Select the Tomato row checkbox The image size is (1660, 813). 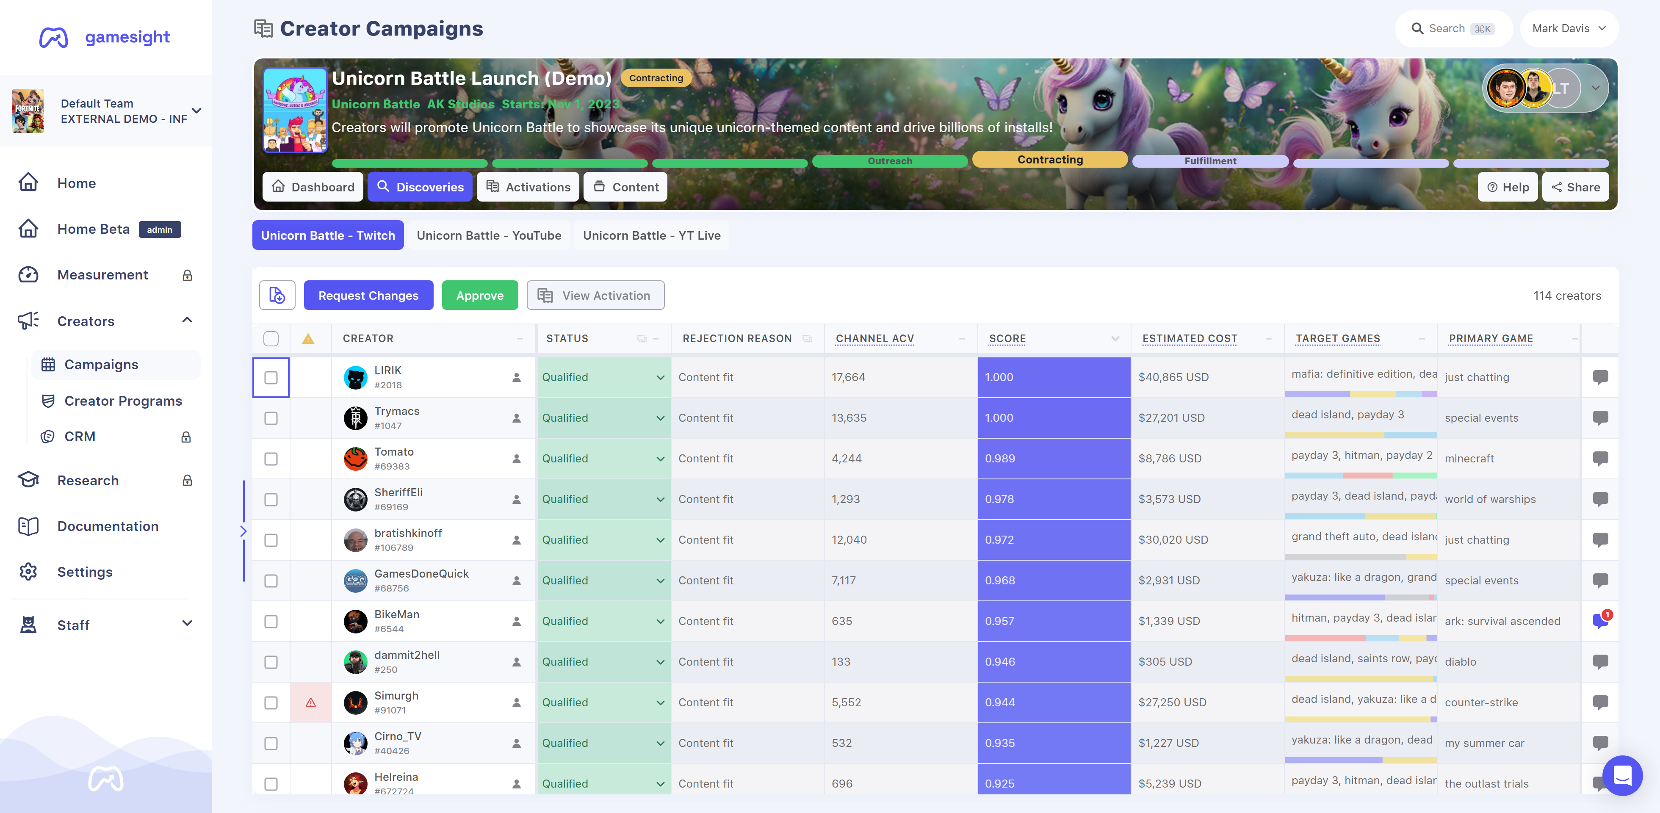271,459
